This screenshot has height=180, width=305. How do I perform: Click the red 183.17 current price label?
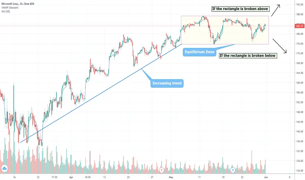298,26
